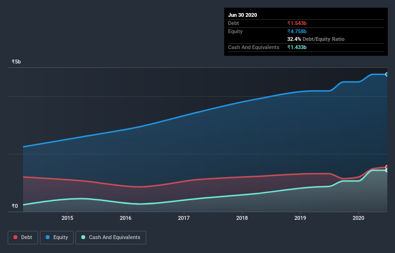Viewport: 395px width, 253px height.
Task: Click the Debt label in tooltip
Action: pos(233,23)
